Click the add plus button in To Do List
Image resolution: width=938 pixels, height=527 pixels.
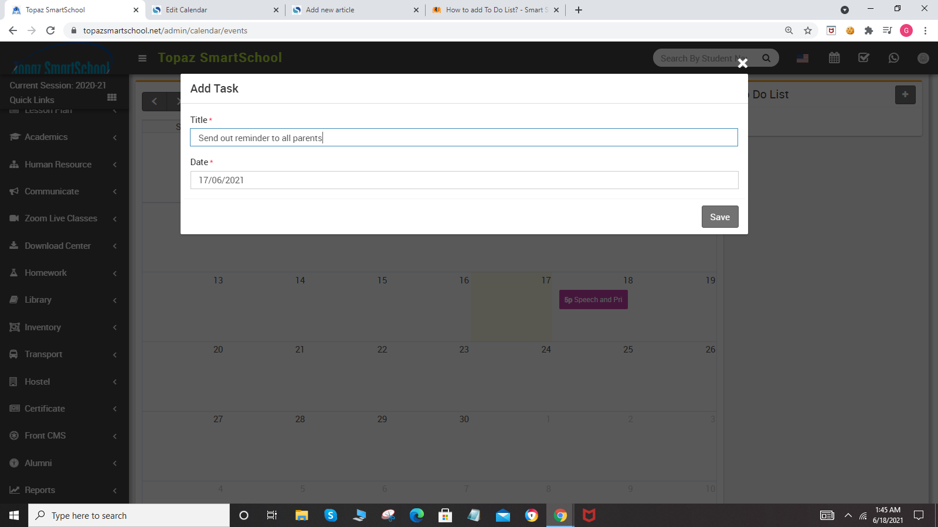tap(905, 95)
